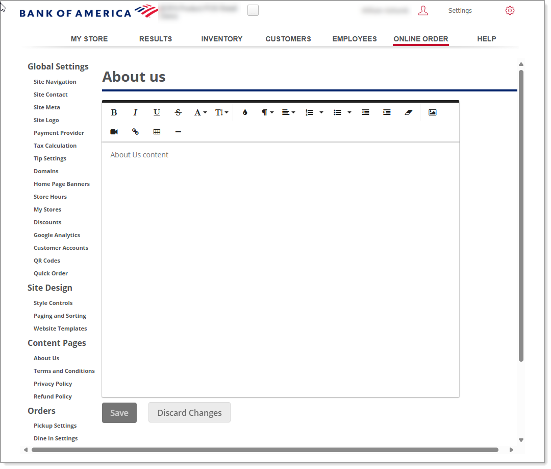Switch to the CUSTOMERS tab

288,39
